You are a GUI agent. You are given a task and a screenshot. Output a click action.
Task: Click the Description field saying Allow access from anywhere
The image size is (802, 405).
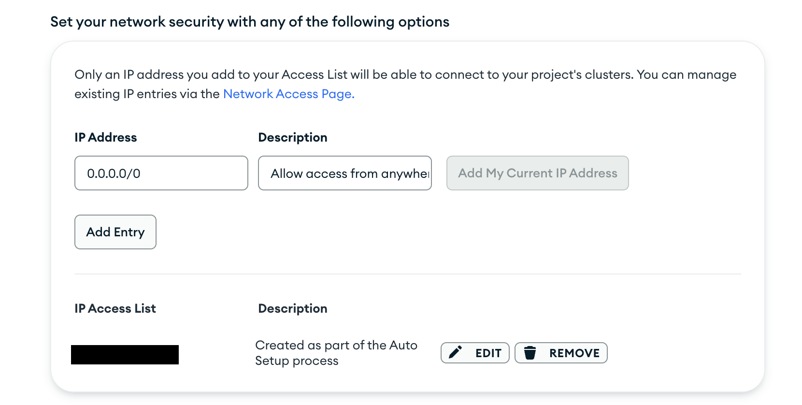[344, 173]
